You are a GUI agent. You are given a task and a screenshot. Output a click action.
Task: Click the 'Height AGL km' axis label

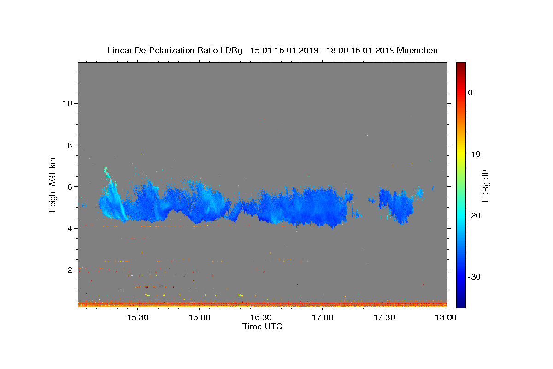click(x=53, y=184)
